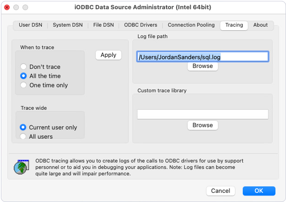Click Browse under Log file path

coord(203,66)
